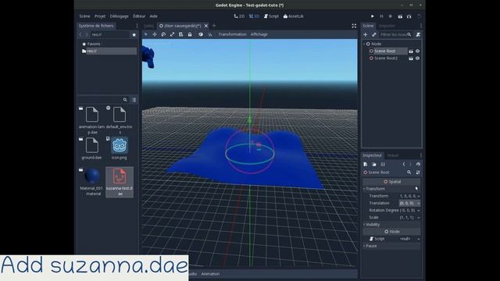Toggle file list view mode icon
The width and height of the screenshot is (500, 281).
point(134,100)
